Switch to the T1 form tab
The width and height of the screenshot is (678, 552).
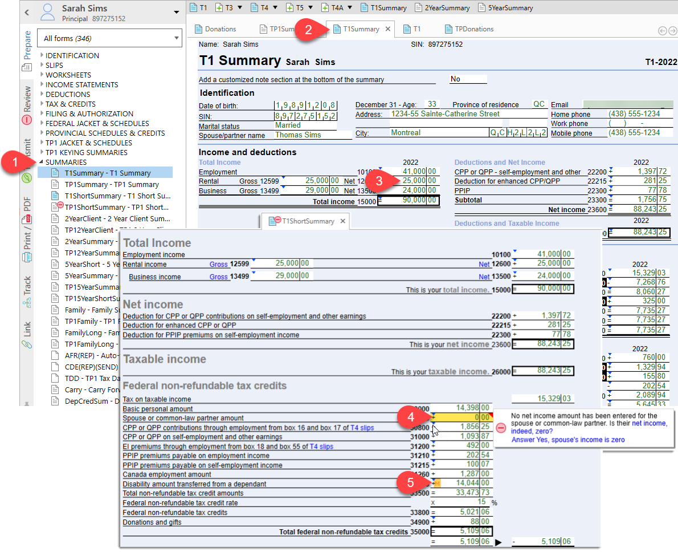point(411,29)
